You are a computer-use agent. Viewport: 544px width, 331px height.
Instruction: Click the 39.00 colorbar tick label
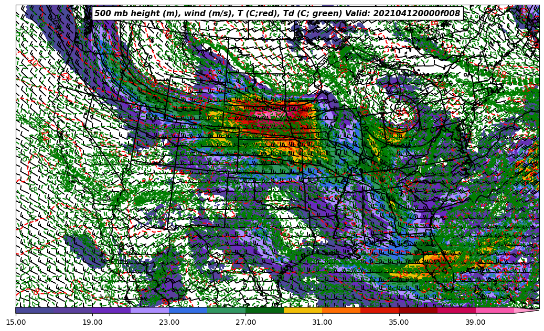[x=475, y=322]
